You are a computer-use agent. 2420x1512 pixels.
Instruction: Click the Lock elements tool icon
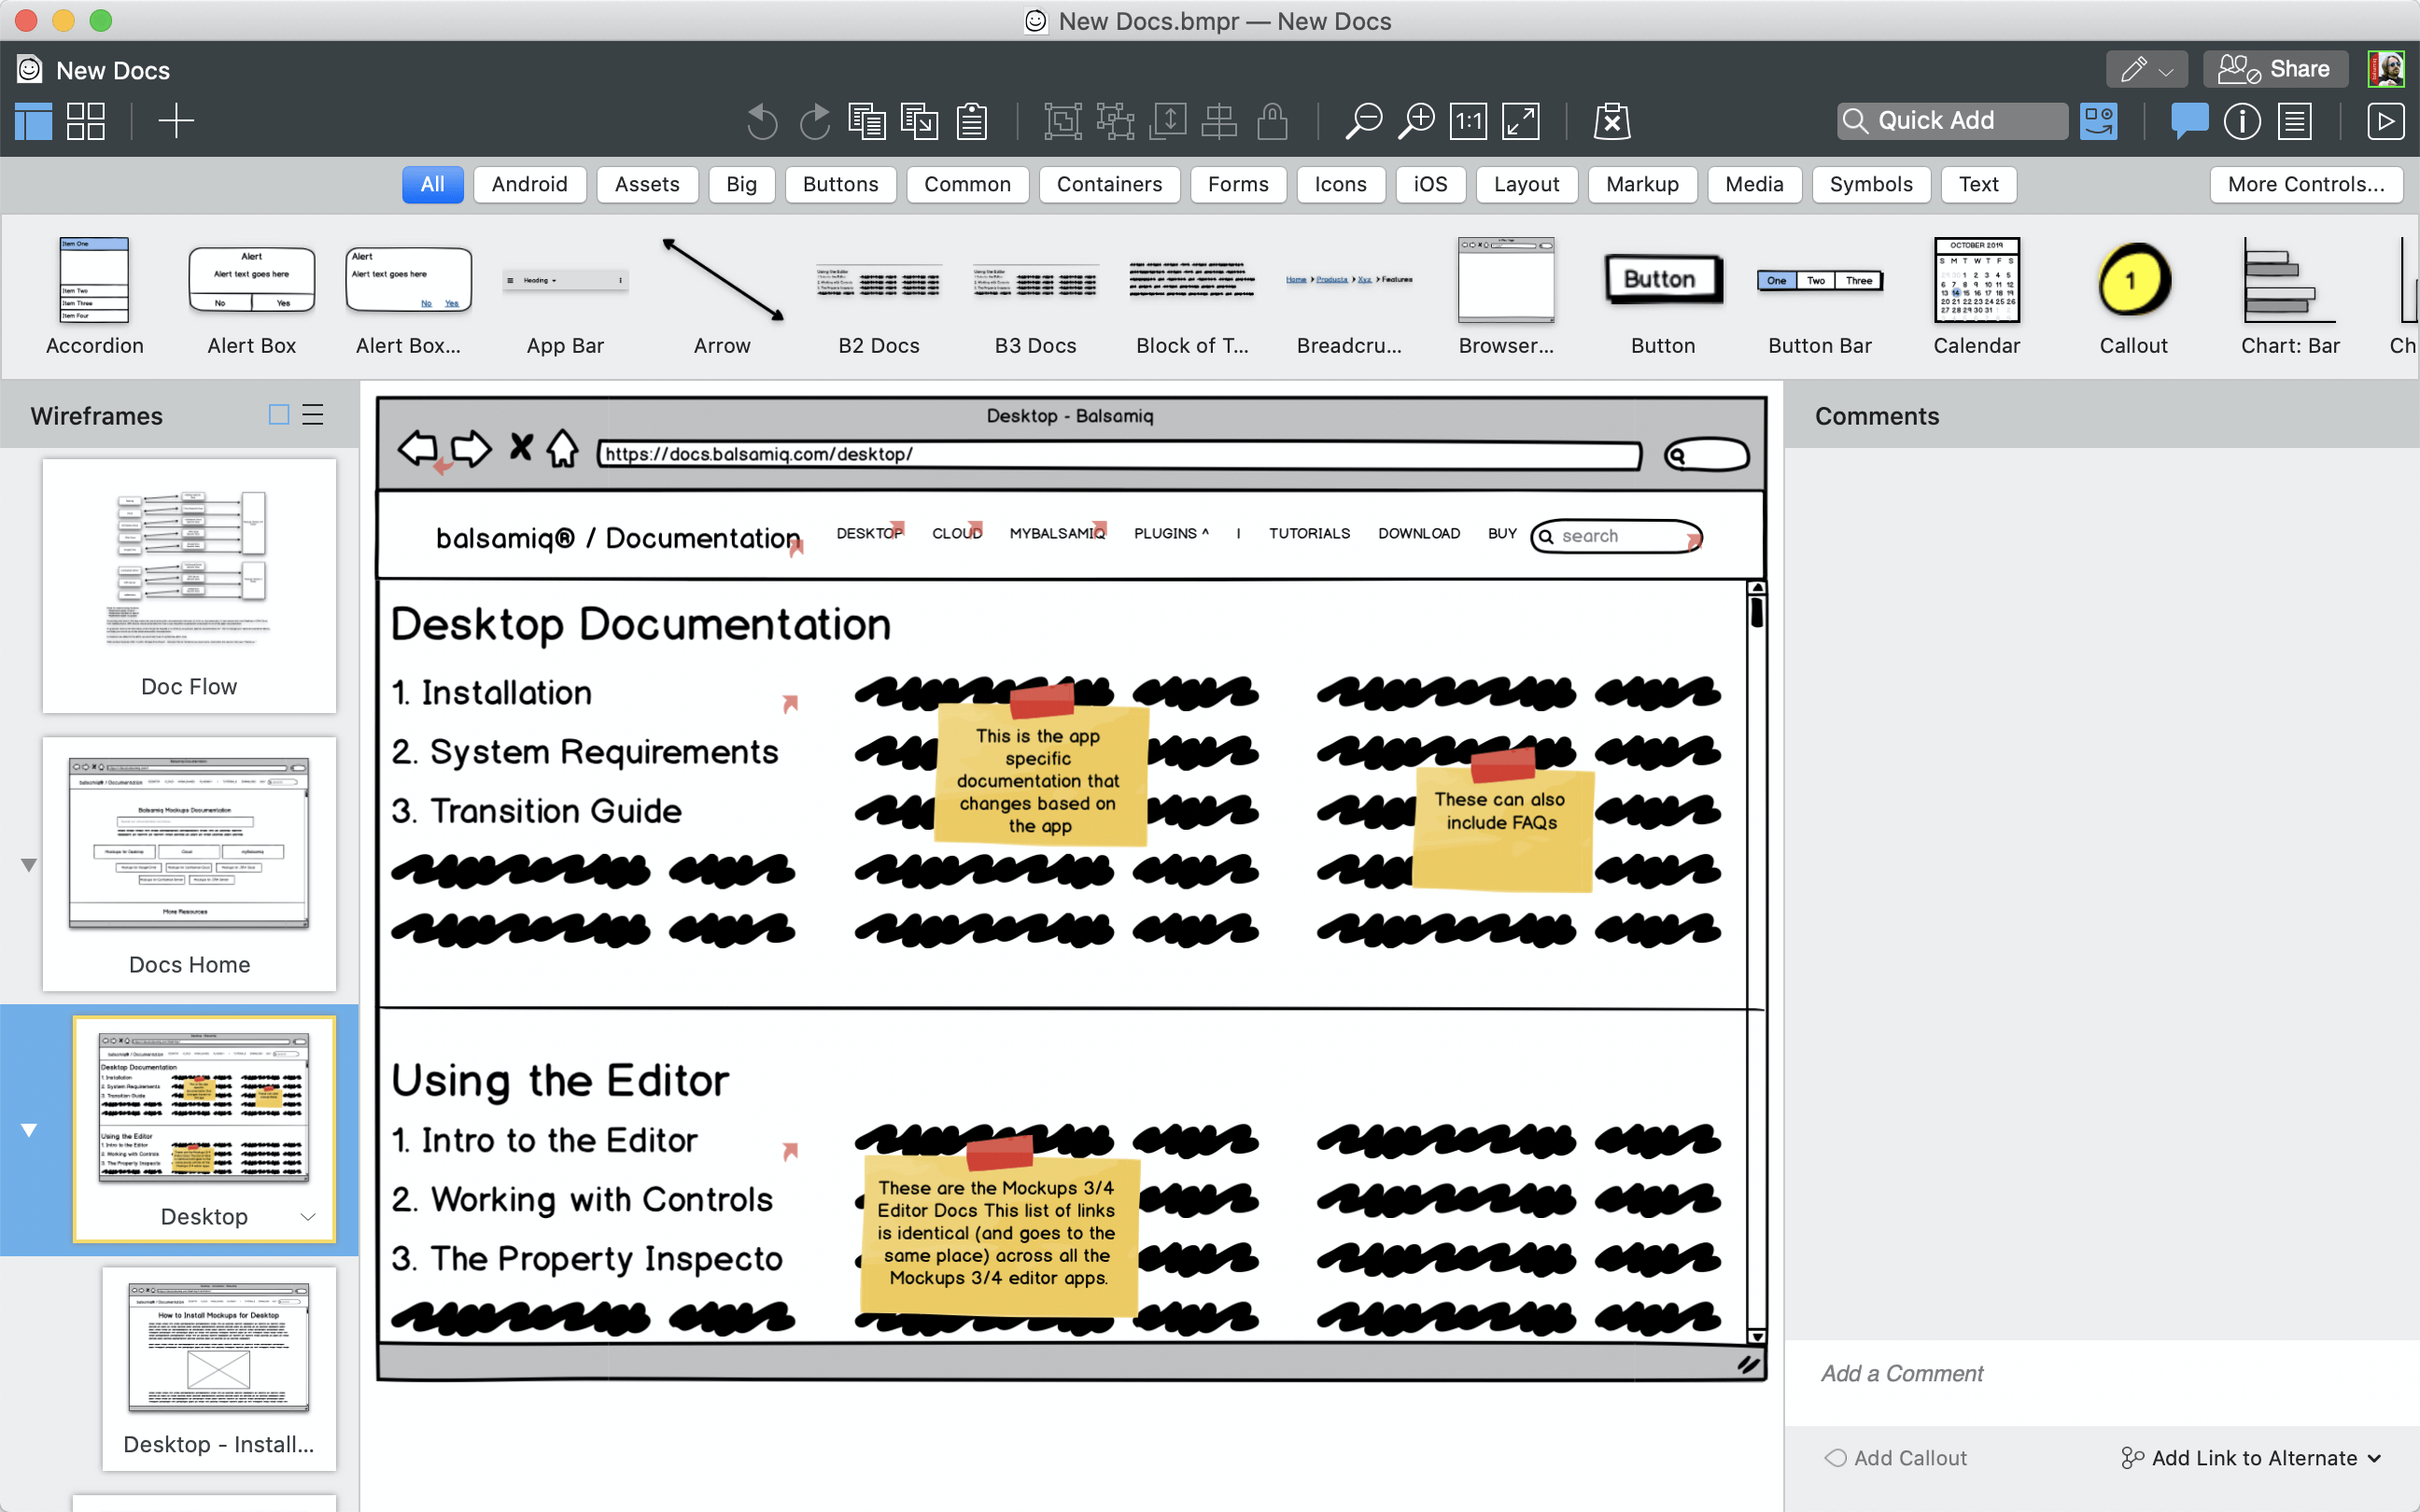1272,120
